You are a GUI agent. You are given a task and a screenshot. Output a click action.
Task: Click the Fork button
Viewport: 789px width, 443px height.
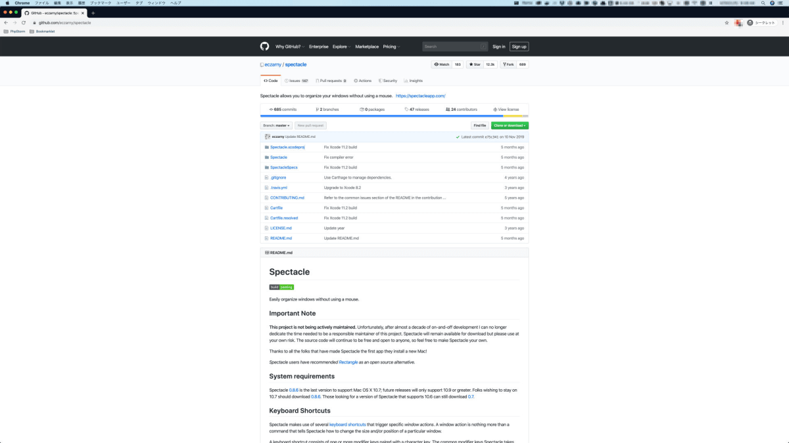[x=508, y=64]
